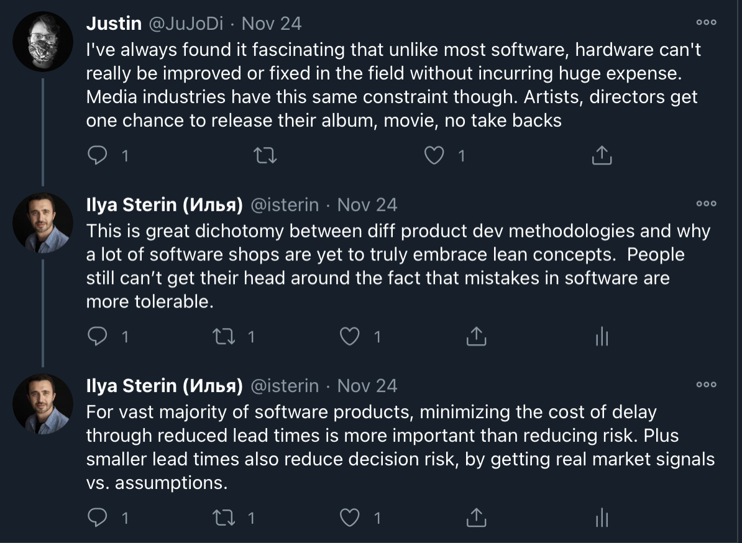Image resolution: width=742 pixels, height=543 pixels.
Task: Open more menu on last Ilya Sterin tweet
Action: tap(706, 385)
